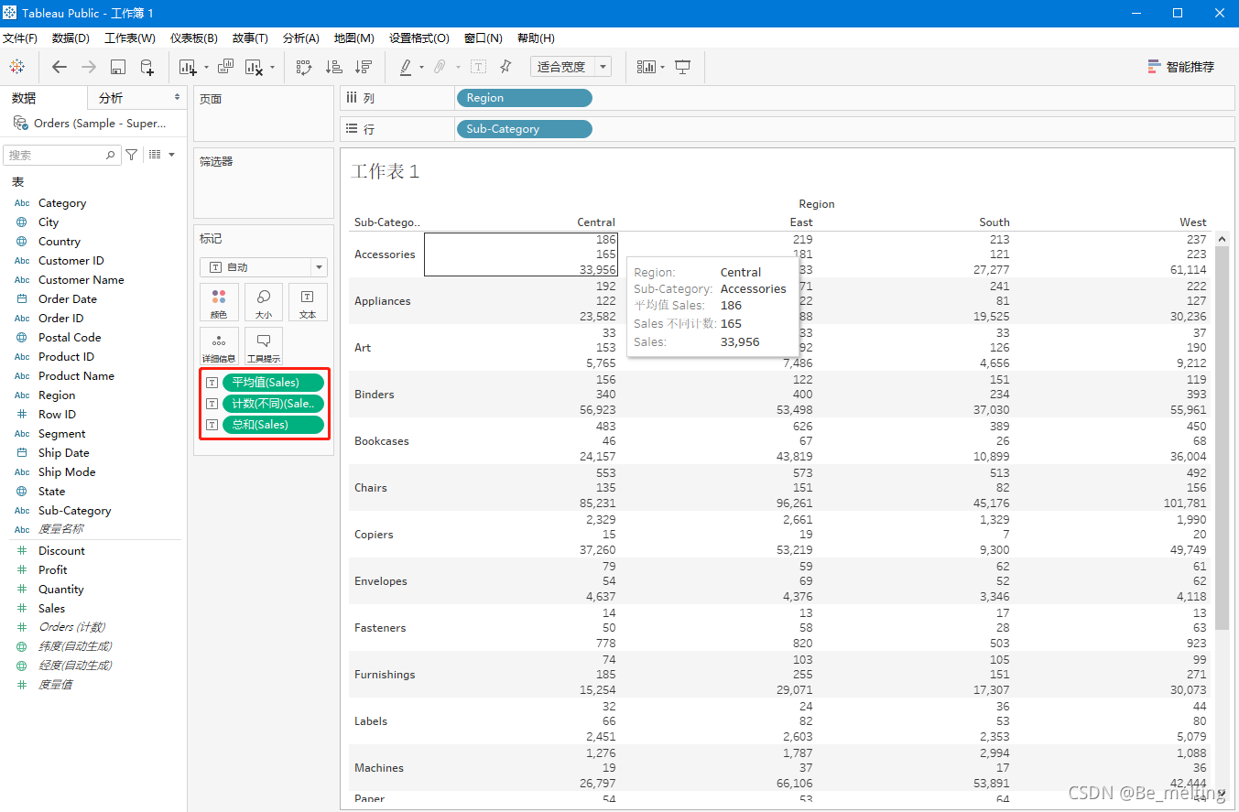
Task: Expand the Show Me cards dropdown arrow
Action: 662,67
